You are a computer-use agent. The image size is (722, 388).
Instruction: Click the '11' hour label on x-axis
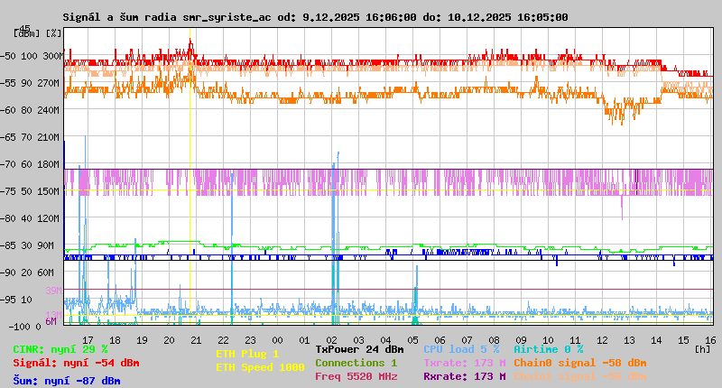[x=575, y=340]
